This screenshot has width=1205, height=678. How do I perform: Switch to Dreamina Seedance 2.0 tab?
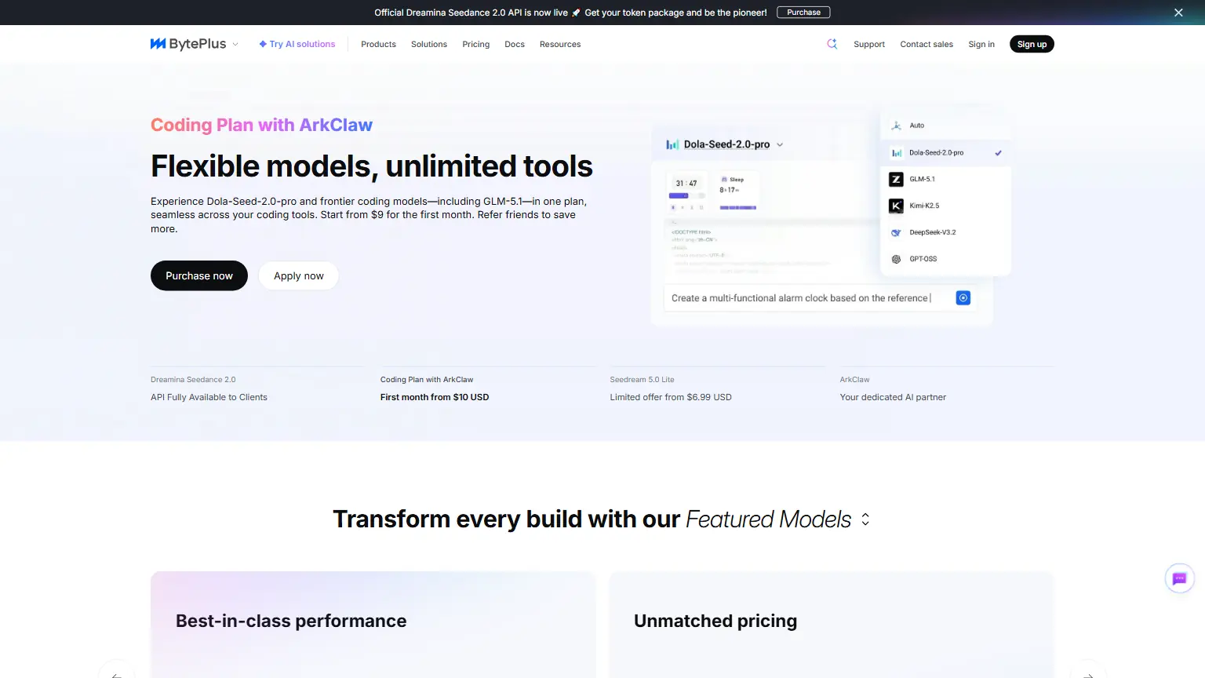(x=257, y=388)
